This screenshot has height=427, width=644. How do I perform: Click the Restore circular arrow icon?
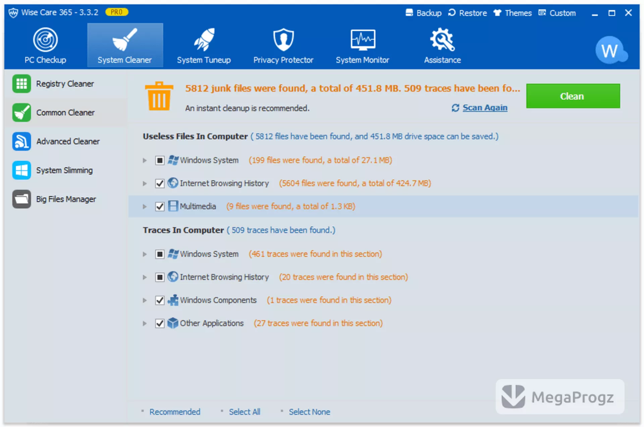coord(452,13)
